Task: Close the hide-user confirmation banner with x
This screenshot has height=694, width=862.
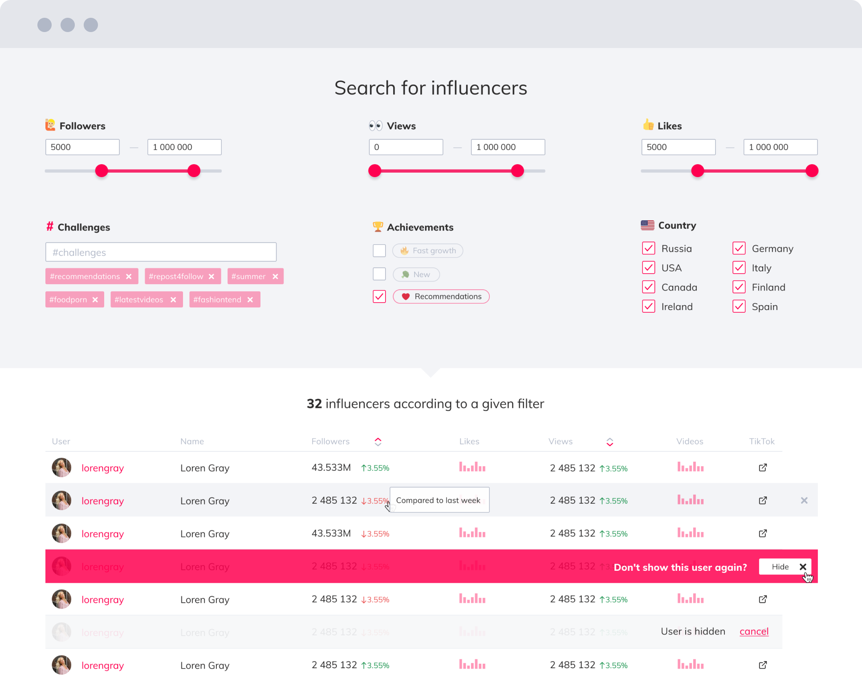Action: pos(803,566)
